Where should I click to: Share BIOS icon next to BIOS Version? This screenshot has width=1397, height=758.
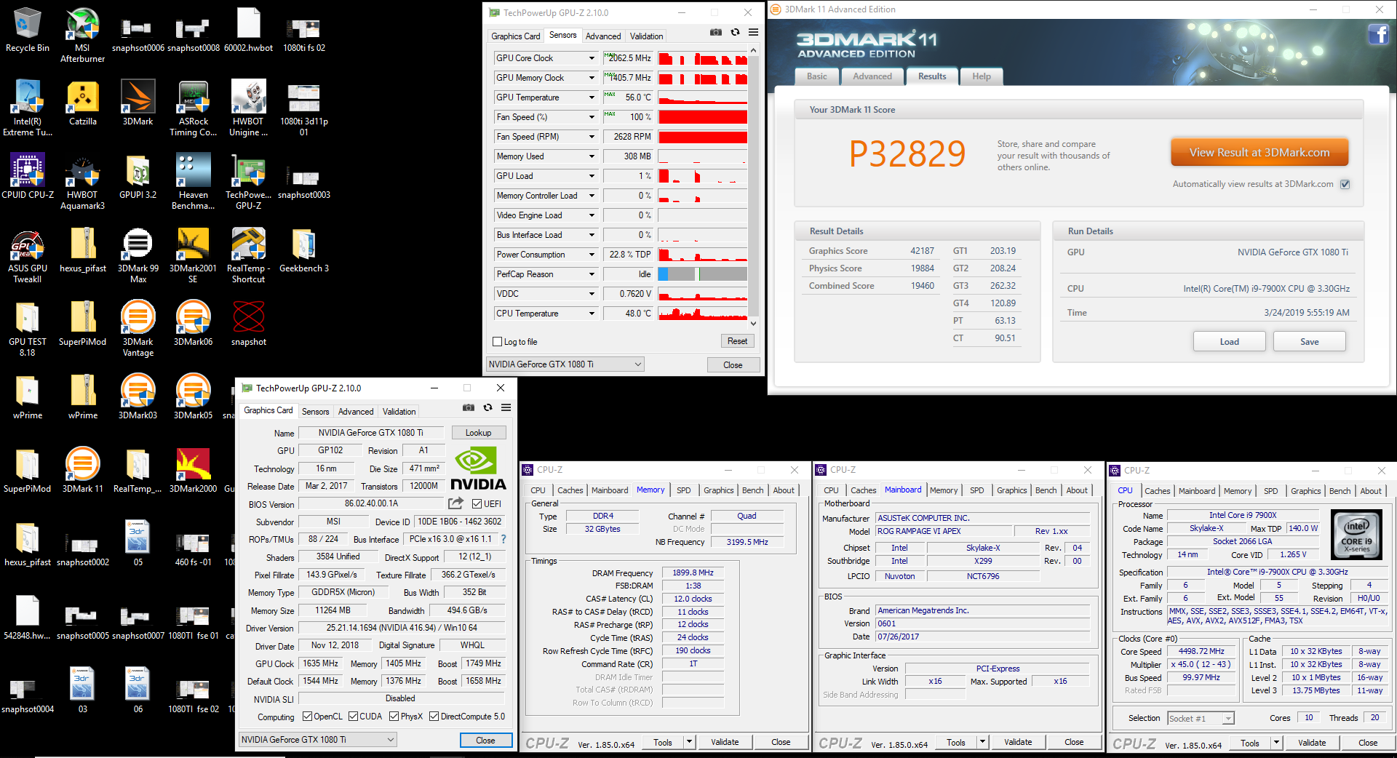(x=456, y=503)
